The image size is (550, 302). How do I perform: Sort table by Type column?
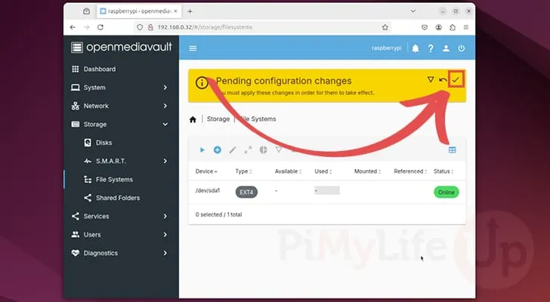(x=243, y=171)
